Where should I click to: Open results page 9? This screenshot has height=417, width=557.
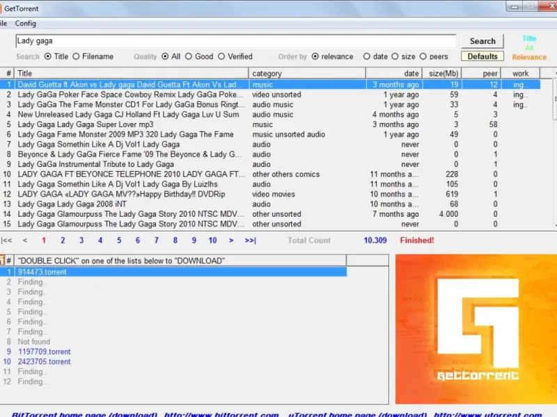[x=194, y=240]
